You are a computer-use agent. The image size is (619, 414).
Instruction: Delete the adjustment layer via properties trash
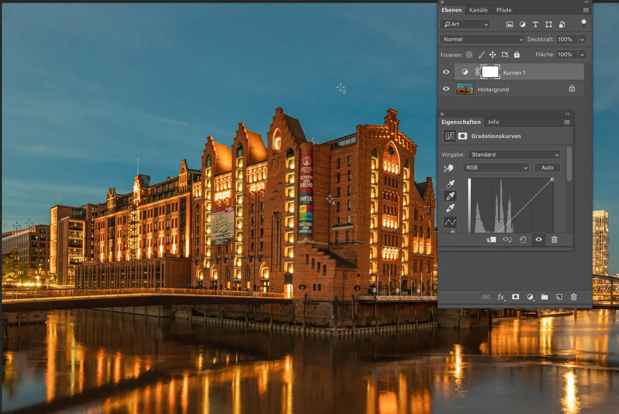point(554,240)
